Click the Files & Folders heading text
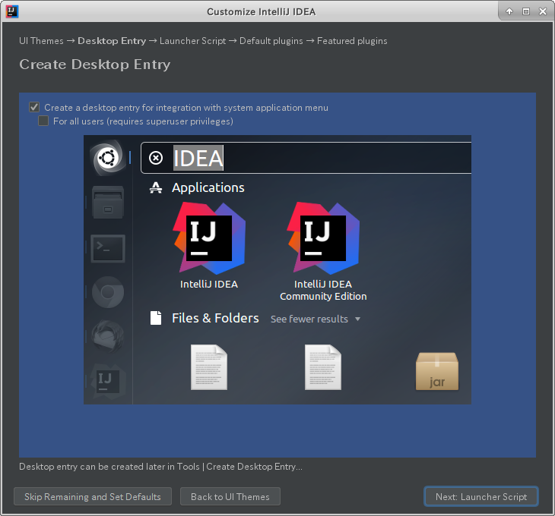Viewport: 555px width, 516px height. click(215, 318)
